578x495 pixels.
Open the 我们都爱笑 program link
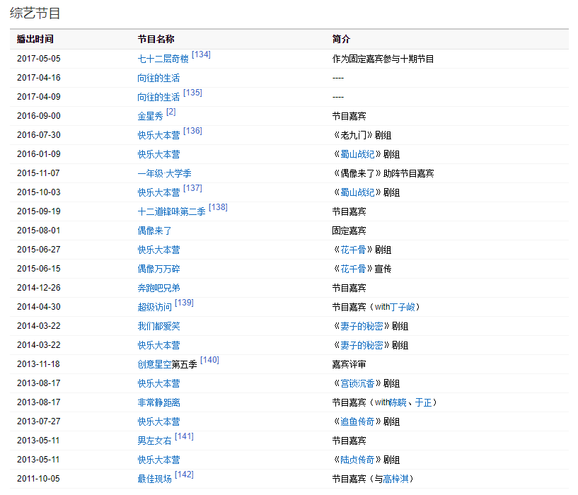click(158, 326)
